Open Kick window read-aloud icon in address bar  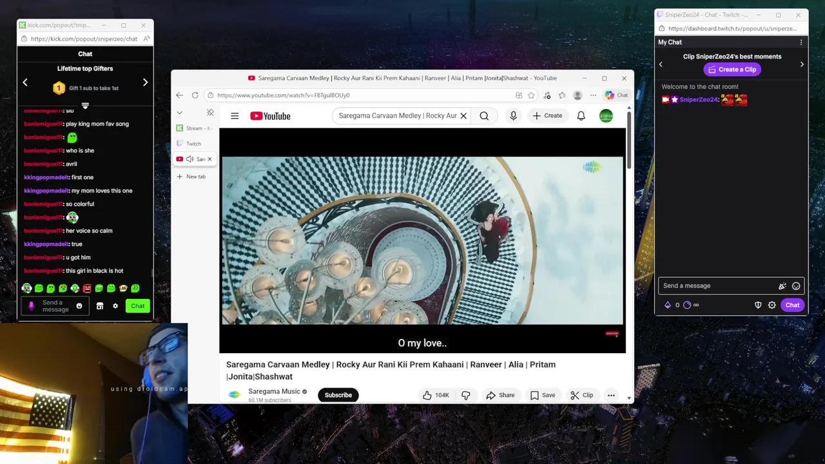point(147,39)
